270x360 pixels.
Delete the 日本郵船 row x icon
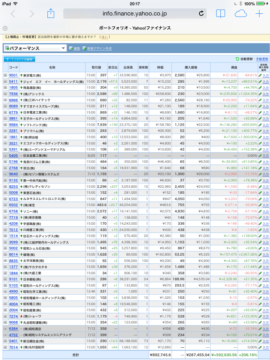click(x=5, y=279)
